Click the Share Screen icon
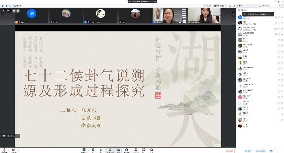The width and height of the screenshot is (284, 153). [x=84, y=150]
